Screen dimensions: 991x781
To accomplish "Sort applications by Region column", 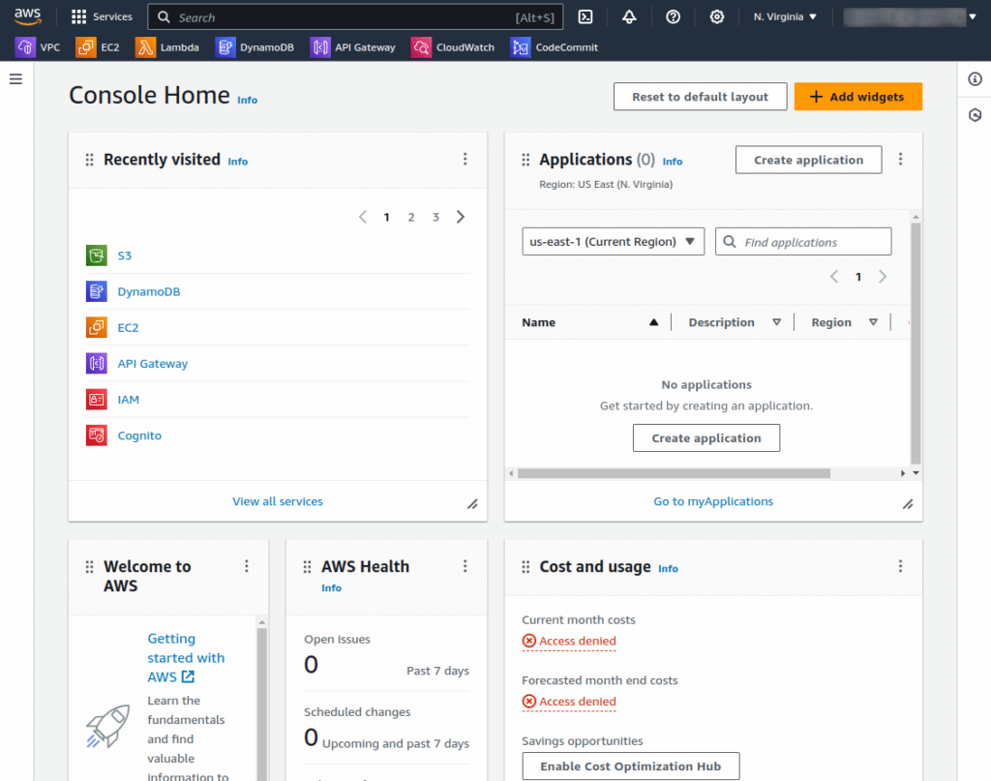I will 844,322.
